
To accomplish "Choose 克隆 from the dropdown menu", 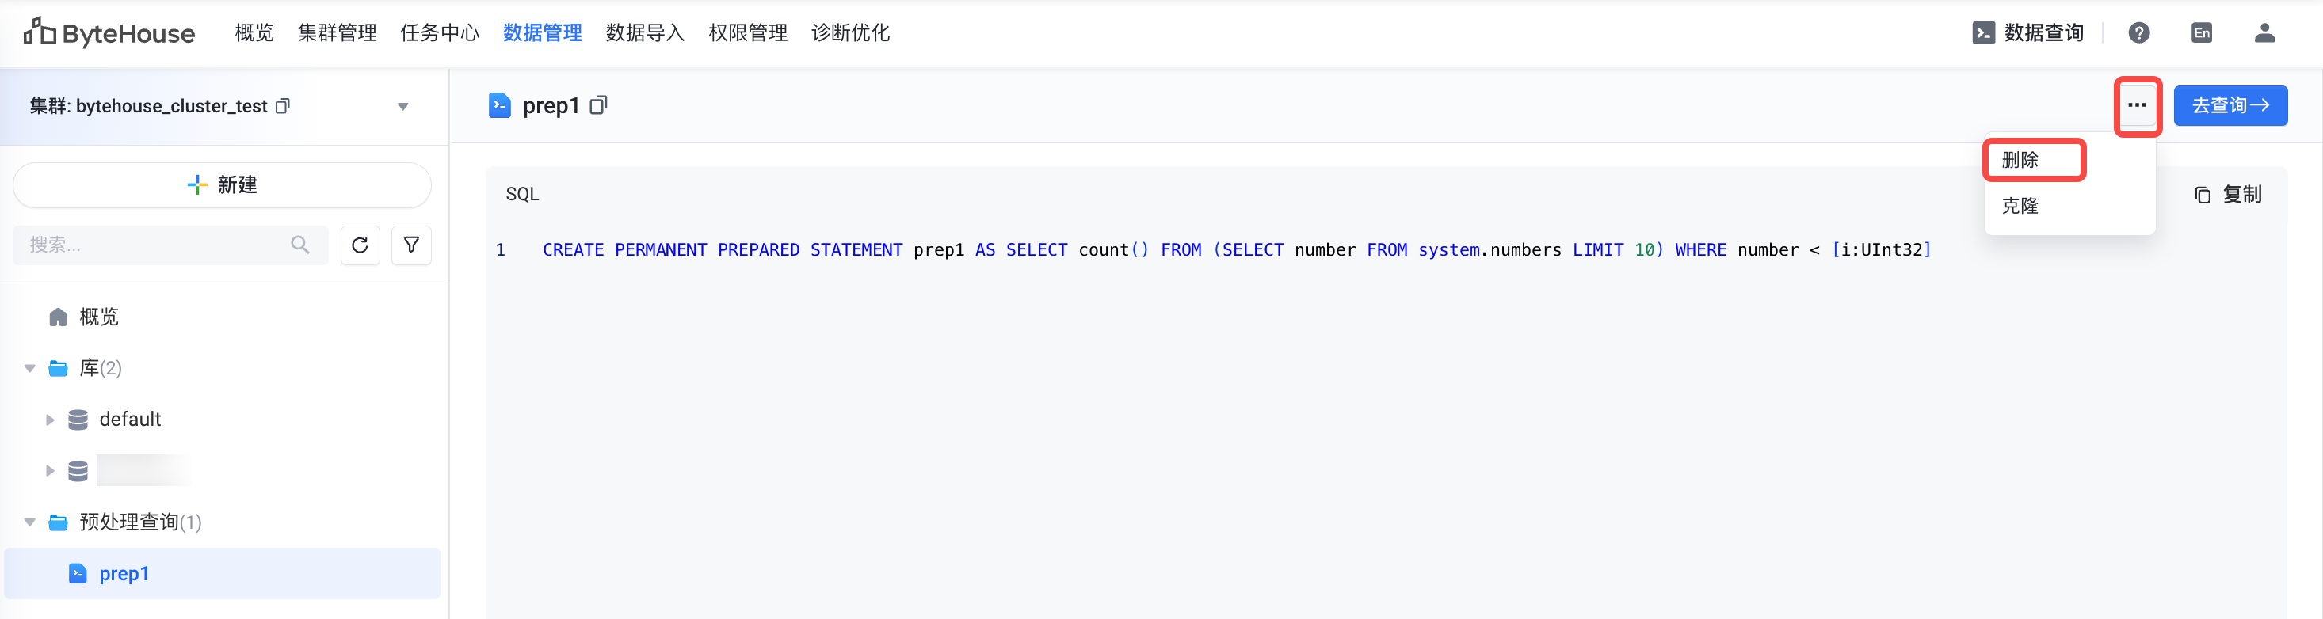I will point(2069,207).
